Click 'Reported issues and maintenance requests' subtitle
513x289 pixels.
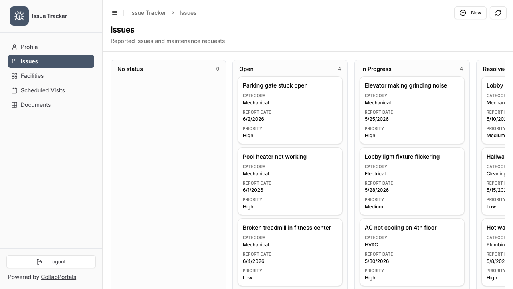(168, 41)
